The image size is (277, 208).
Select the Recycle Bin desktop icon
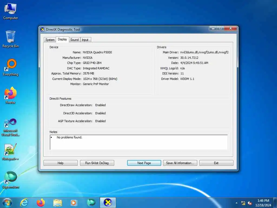point(11,39)
